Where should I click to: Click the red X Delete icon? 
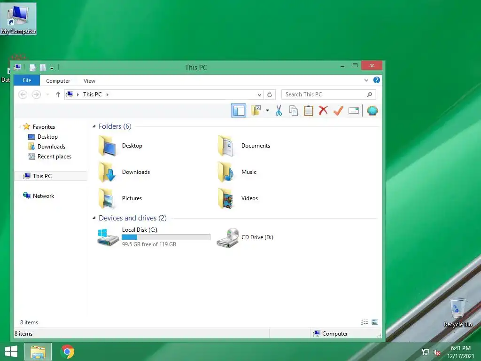[323, 110]
